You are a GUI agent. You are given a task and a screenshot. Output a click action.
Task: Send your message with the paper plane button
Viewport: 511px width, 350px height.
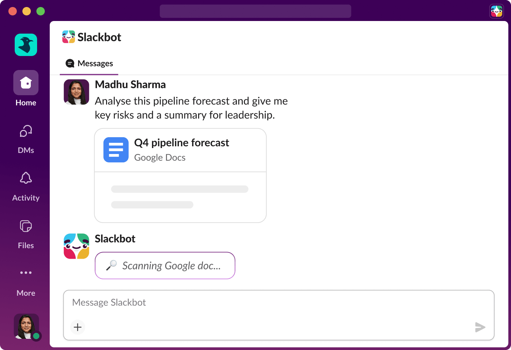pos(480,327)
